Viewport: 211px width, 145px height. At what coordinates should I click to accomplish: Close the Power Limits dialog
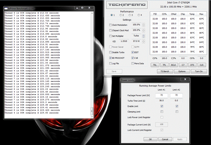tap(185, 79)
